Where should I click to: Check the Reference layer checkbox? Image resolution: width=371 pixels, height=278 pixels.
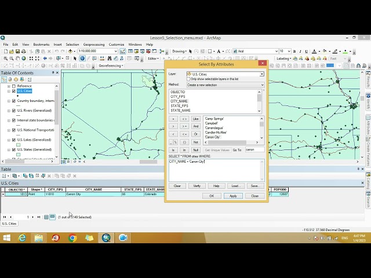tap(14, 86)
